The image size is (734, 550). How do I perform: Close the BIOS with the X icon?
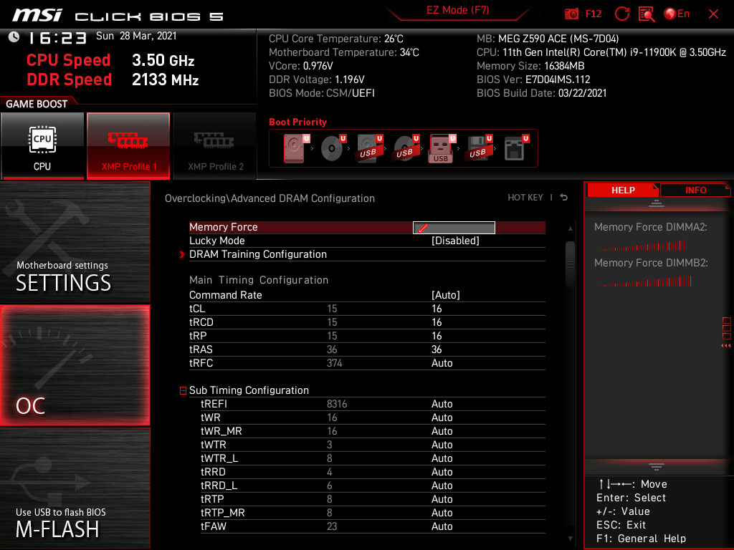(x=713, y=14)
